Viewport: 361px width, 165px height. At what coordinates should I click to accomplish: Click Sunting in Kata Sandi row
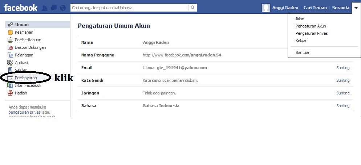pyautogui.click(x=343, y=80)
